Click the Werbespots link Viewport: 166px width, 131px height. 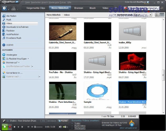click(80, 128)
